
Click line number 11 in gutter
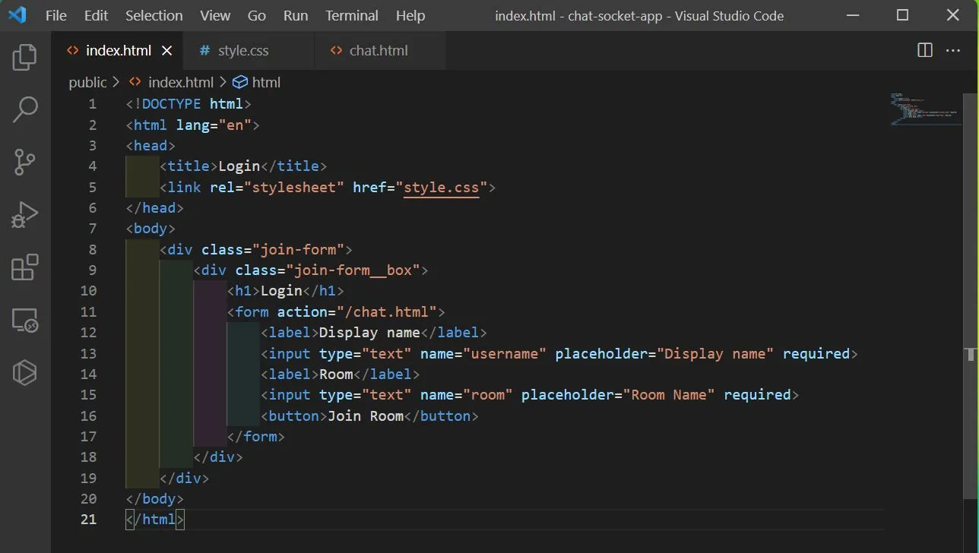pos(89,312)
